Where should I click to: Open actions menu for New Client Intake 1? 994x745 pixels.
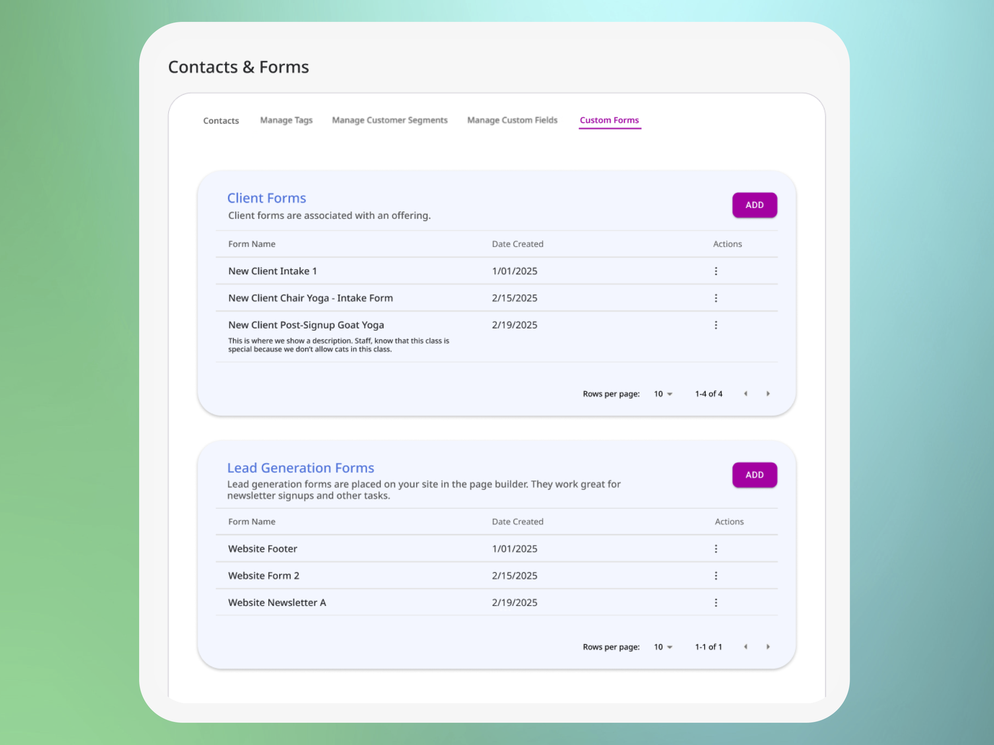click(716, 271)
